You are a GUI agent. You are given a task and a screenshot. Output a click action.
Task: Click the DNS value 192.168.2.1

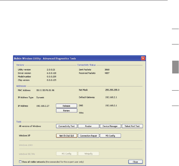(111, 106)
